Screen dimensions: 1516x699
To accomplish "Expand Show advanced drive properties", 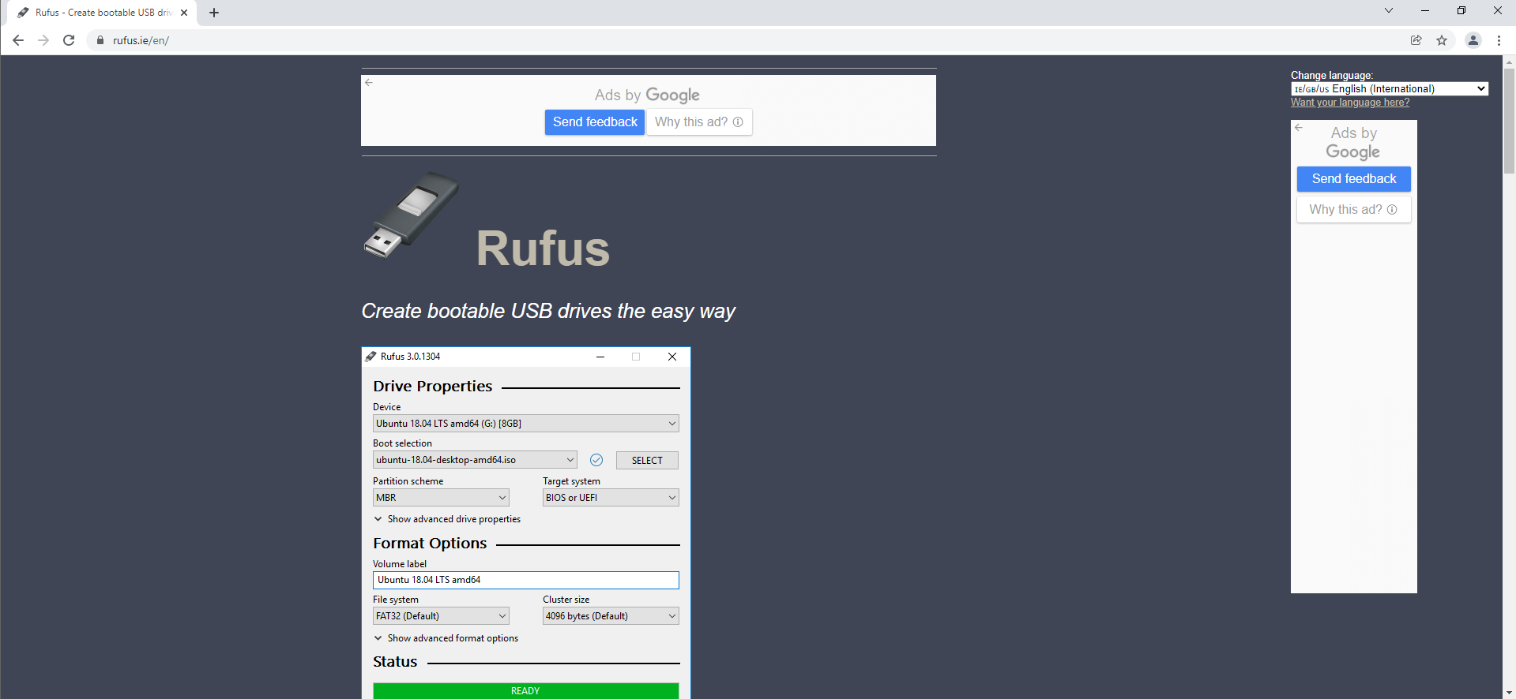I will click(x=447, y=519).
